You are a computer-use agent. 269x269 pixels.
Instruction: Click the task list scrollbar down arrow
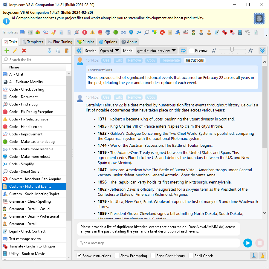pos(69,258)
